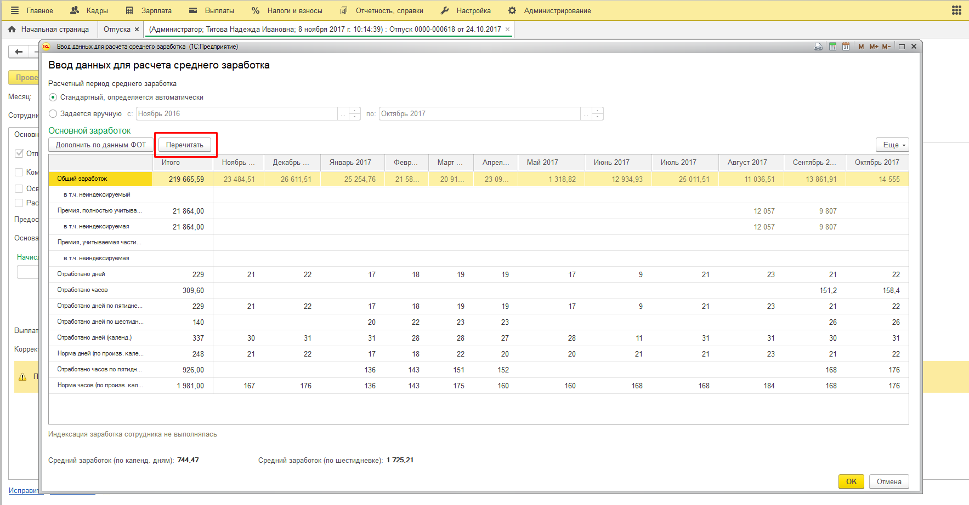This screenshot has height=505, width=969.
Task: Select 'Стандартный, определяется автоматически' radio option
Action: point(53,97)
